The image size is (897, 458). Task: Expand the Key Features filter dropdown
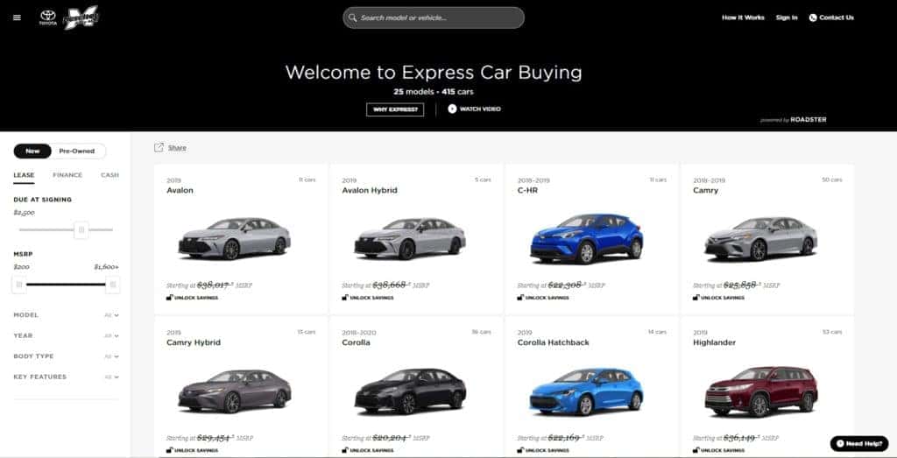[x=67, y=377]
